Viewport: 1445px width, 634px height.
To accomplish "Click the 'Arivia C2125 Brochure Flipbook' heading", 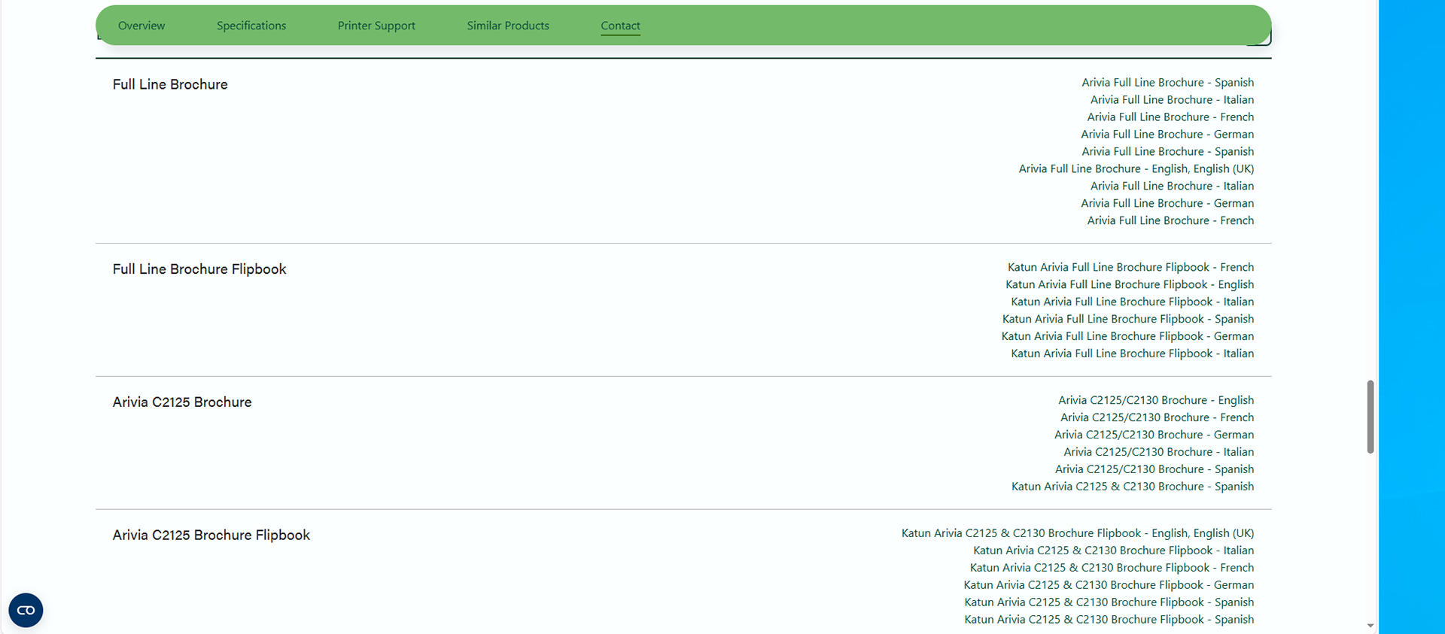I will 211,535.
